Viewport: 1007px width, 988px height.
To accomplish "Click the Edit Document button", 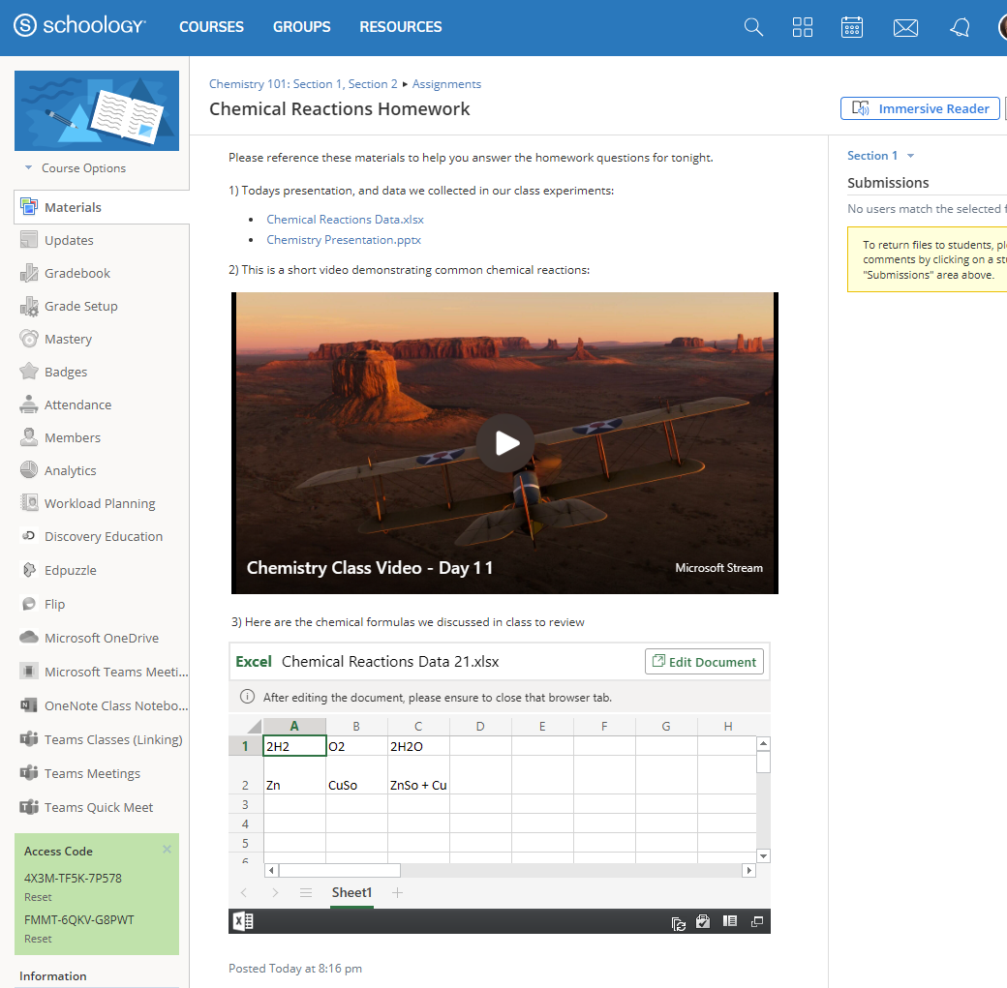I will 704,662.
